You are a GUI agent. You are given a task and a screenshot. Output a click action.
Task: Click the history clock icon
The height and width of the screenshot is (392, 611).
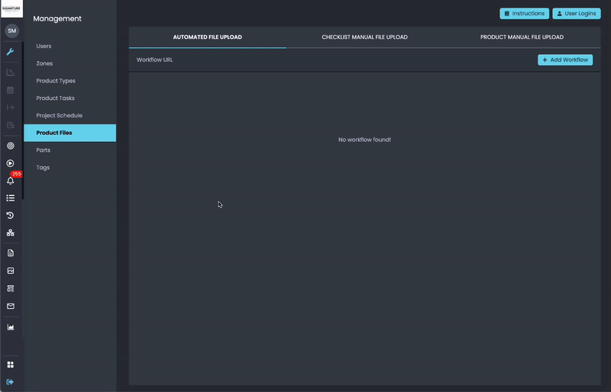tap(11, 216)
